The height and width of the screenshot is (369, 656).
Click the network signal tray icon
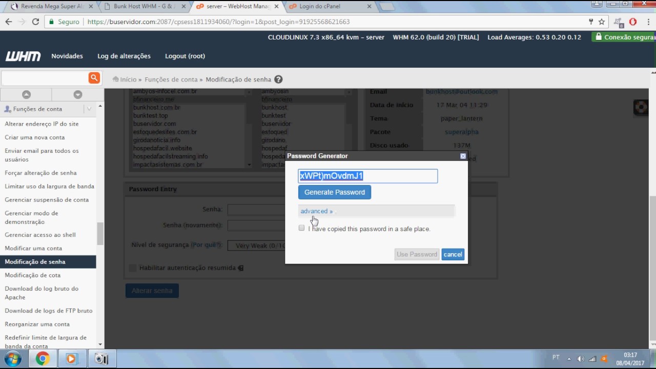[x=592, y=359]
